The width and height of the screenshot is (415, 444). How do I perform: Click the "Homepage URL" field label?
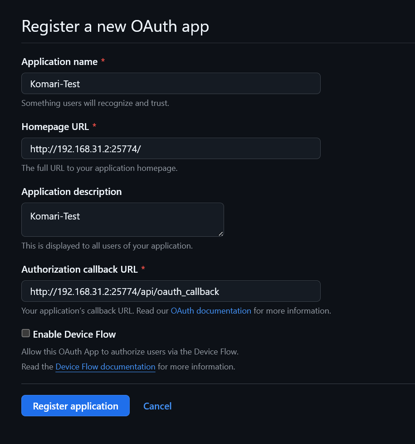point(55,127)
